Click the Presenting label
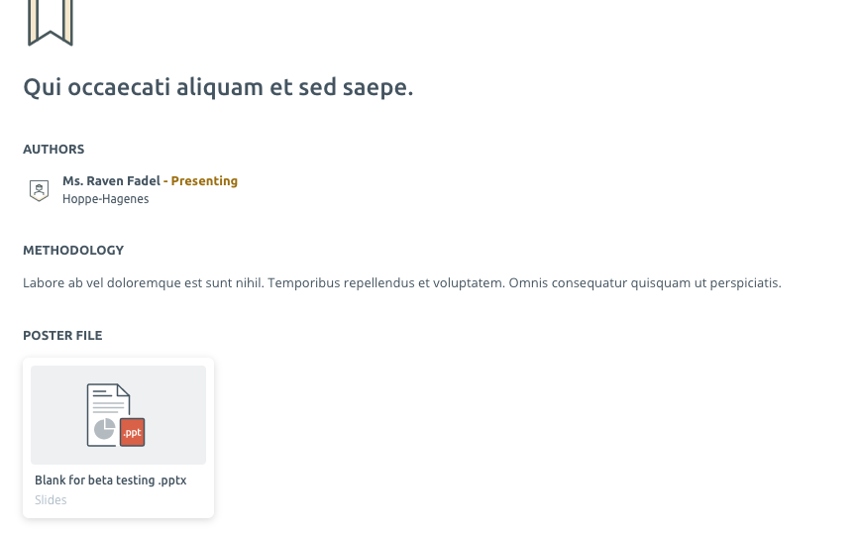 coord(204,181)
